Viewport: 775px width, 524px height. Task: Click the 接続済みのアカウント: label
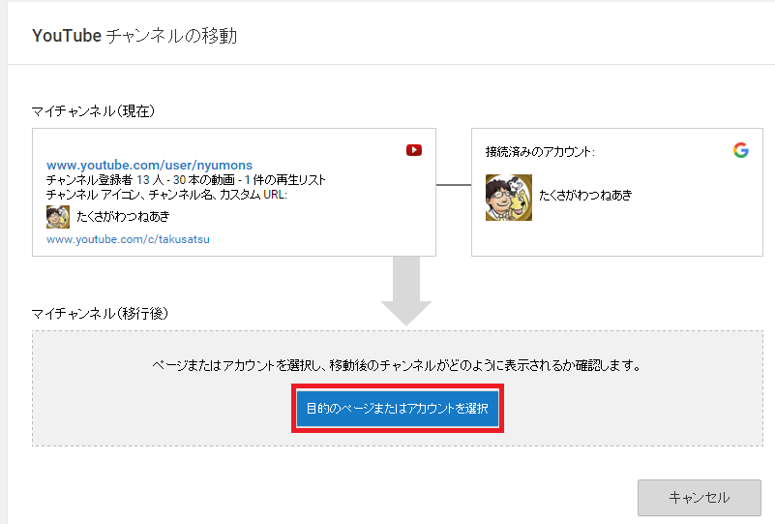click(540, 152)
